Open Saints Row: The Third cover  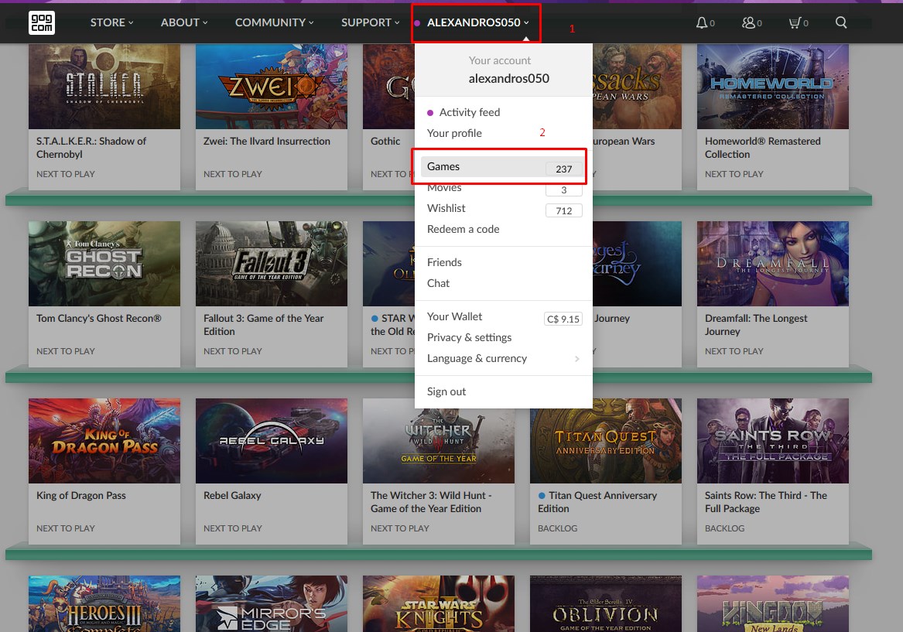773,441
